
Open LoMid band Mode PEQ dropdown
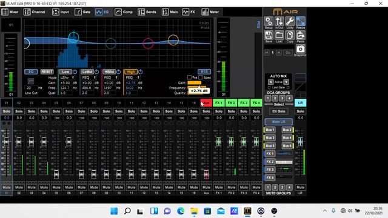(89, 78)
